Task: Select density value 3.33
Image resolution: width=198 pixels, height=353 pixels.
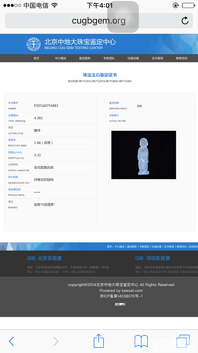Action: [37, 155]
